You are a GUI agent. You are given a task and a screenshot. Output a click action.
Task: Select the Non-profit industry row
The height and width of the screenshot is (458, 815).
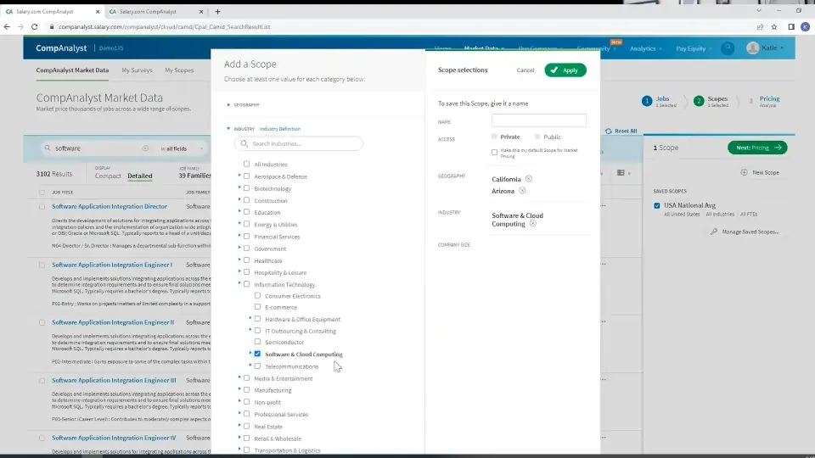267,402
